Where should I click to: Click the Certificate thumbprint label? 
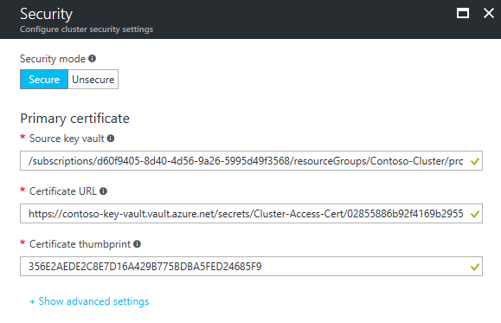pos(80,244)
